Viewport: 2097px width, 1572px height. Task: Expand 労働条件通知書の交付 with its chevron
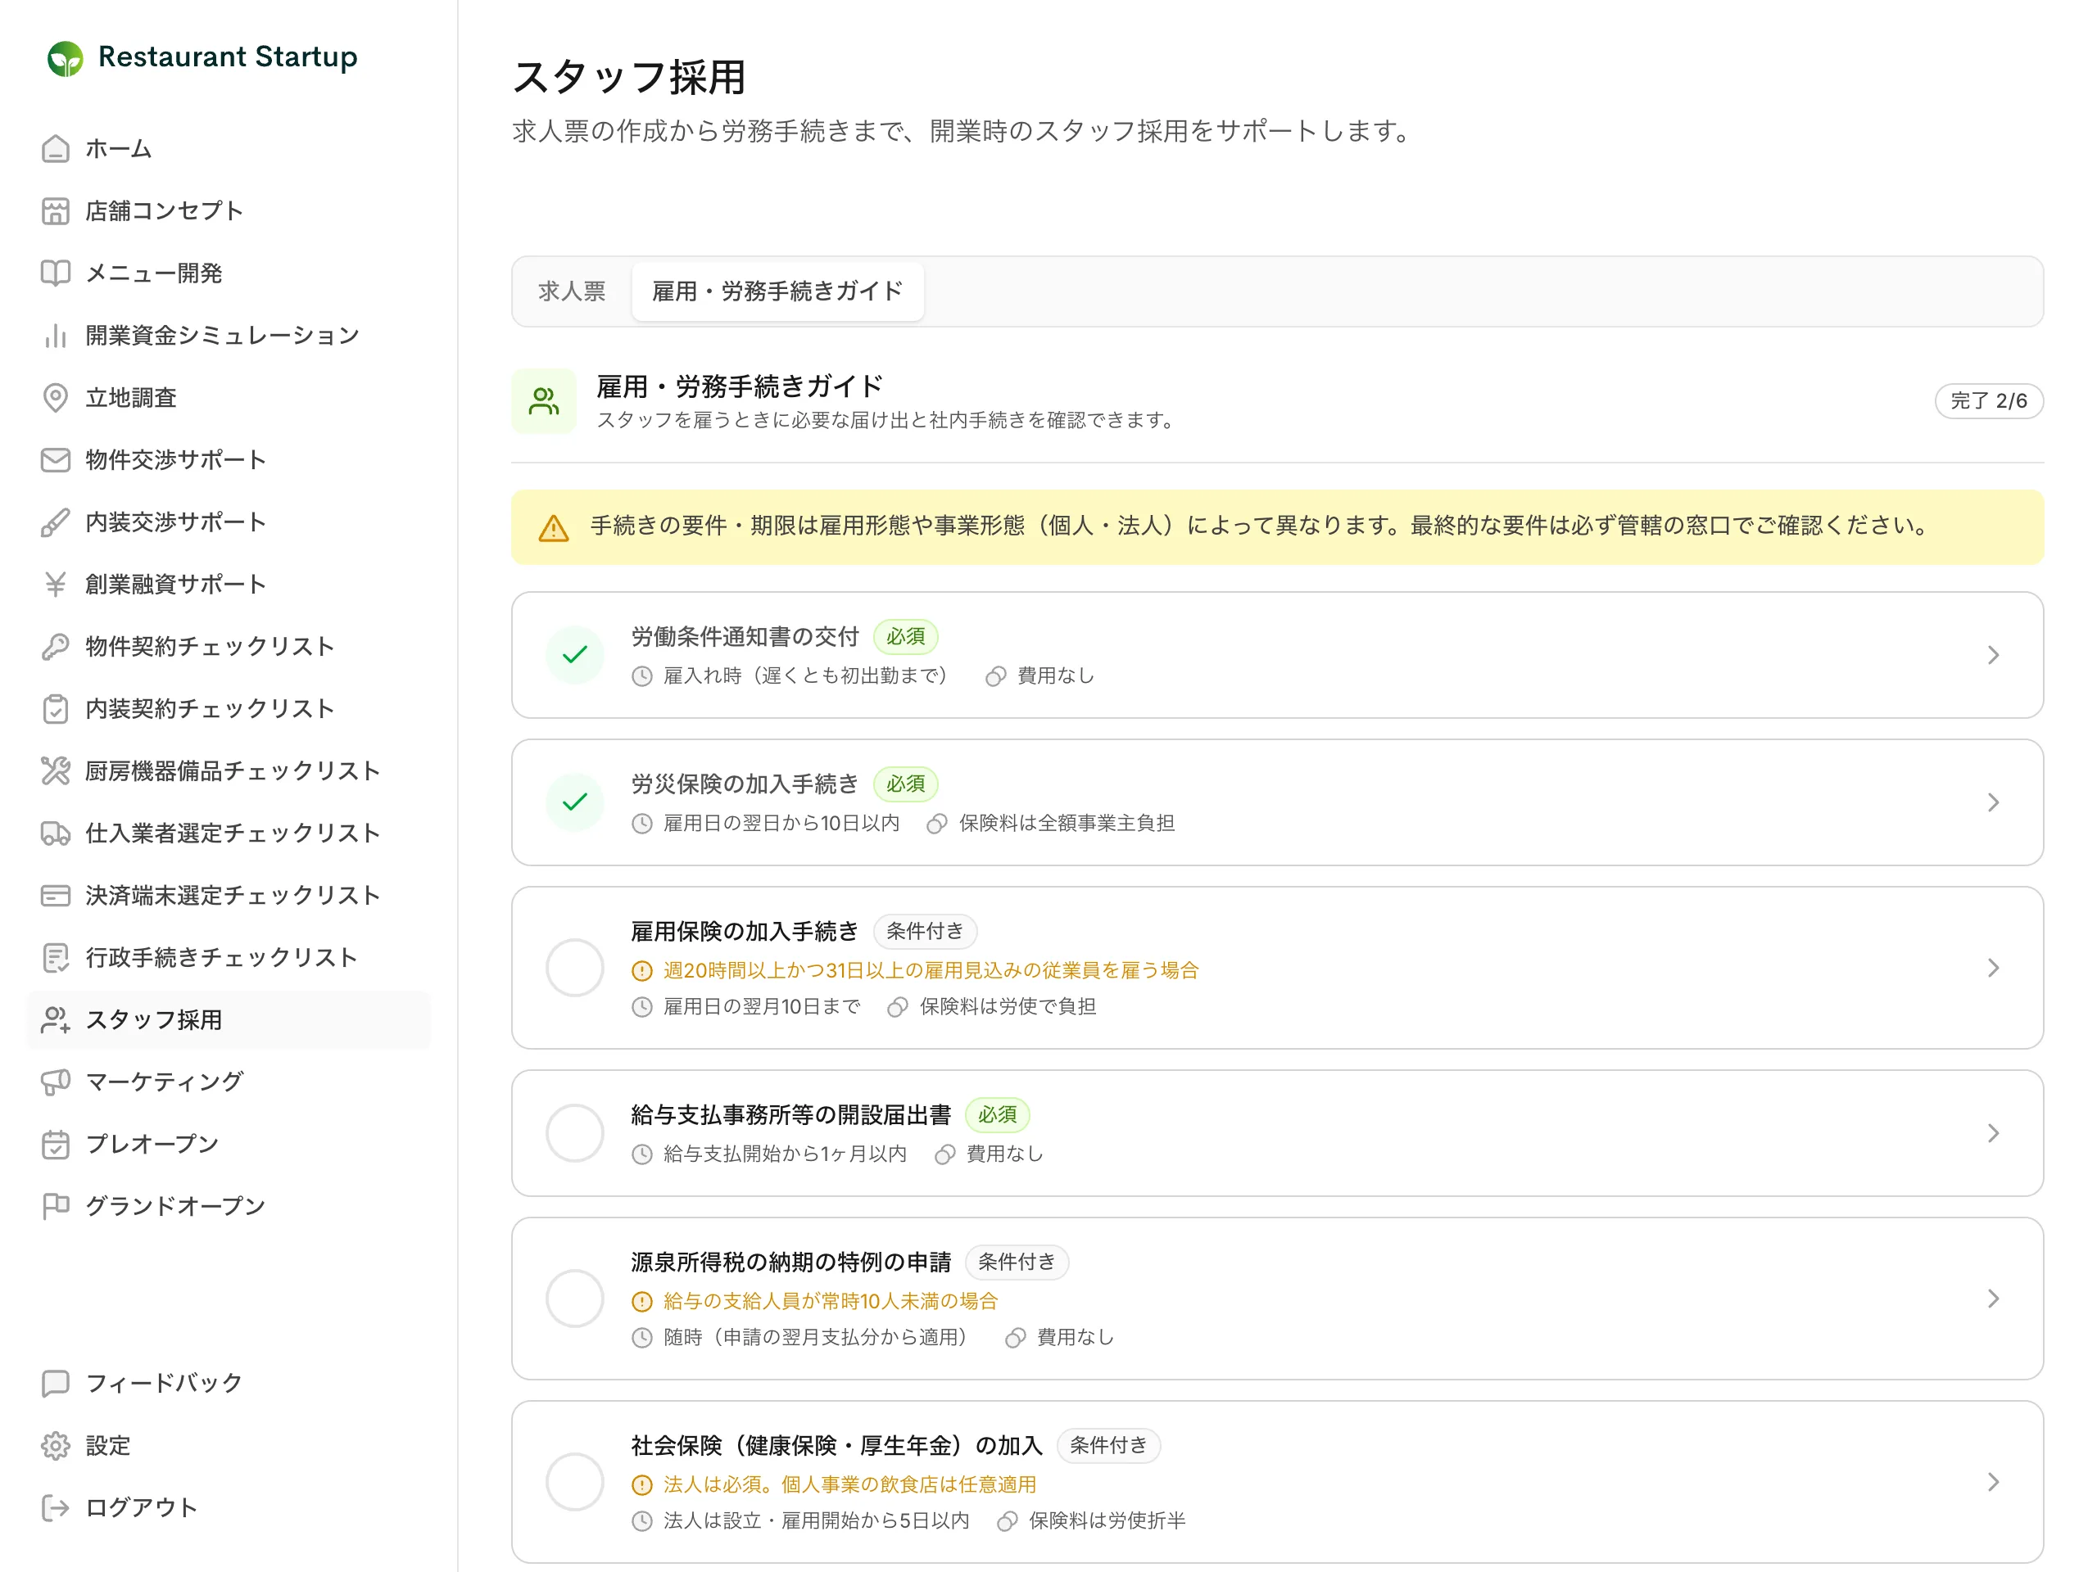tap(1993, 655)
